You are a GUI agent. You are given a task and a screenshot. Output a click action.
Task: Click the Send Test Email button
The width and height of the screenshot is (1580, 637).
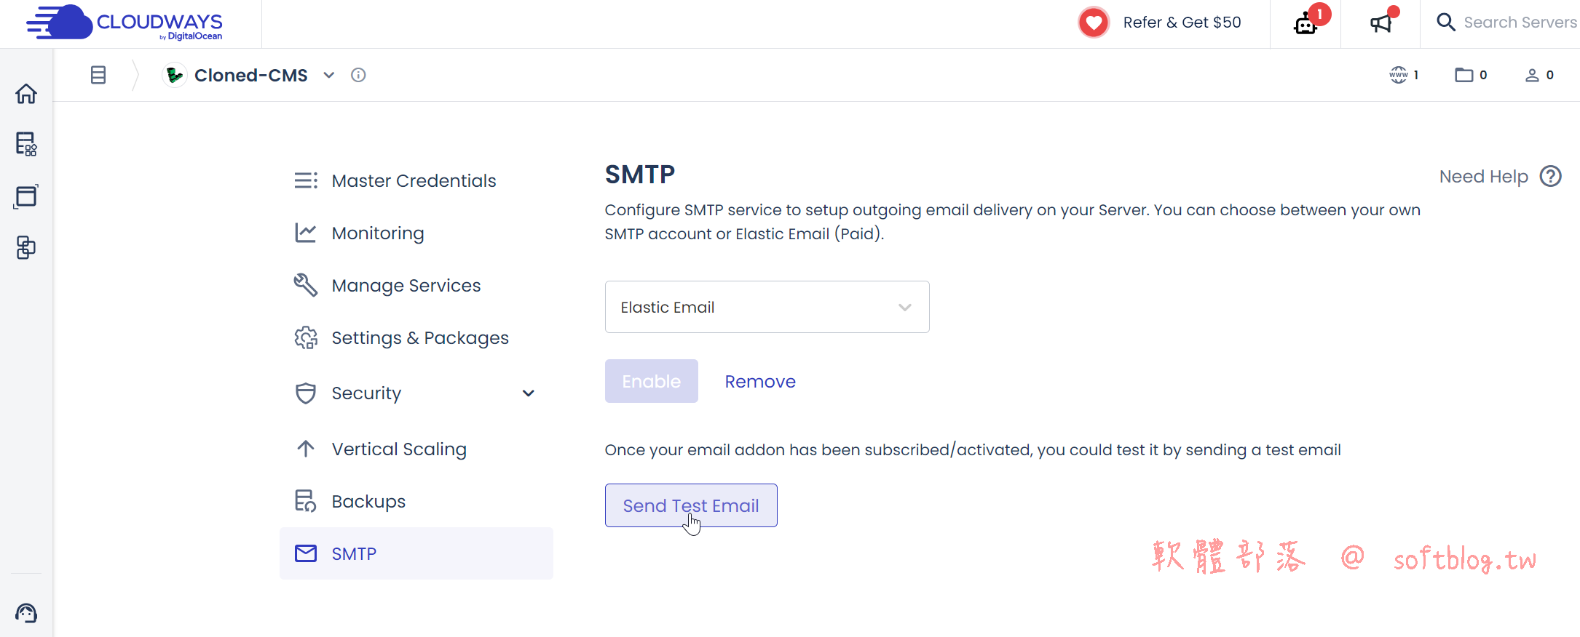coord(691,505)
